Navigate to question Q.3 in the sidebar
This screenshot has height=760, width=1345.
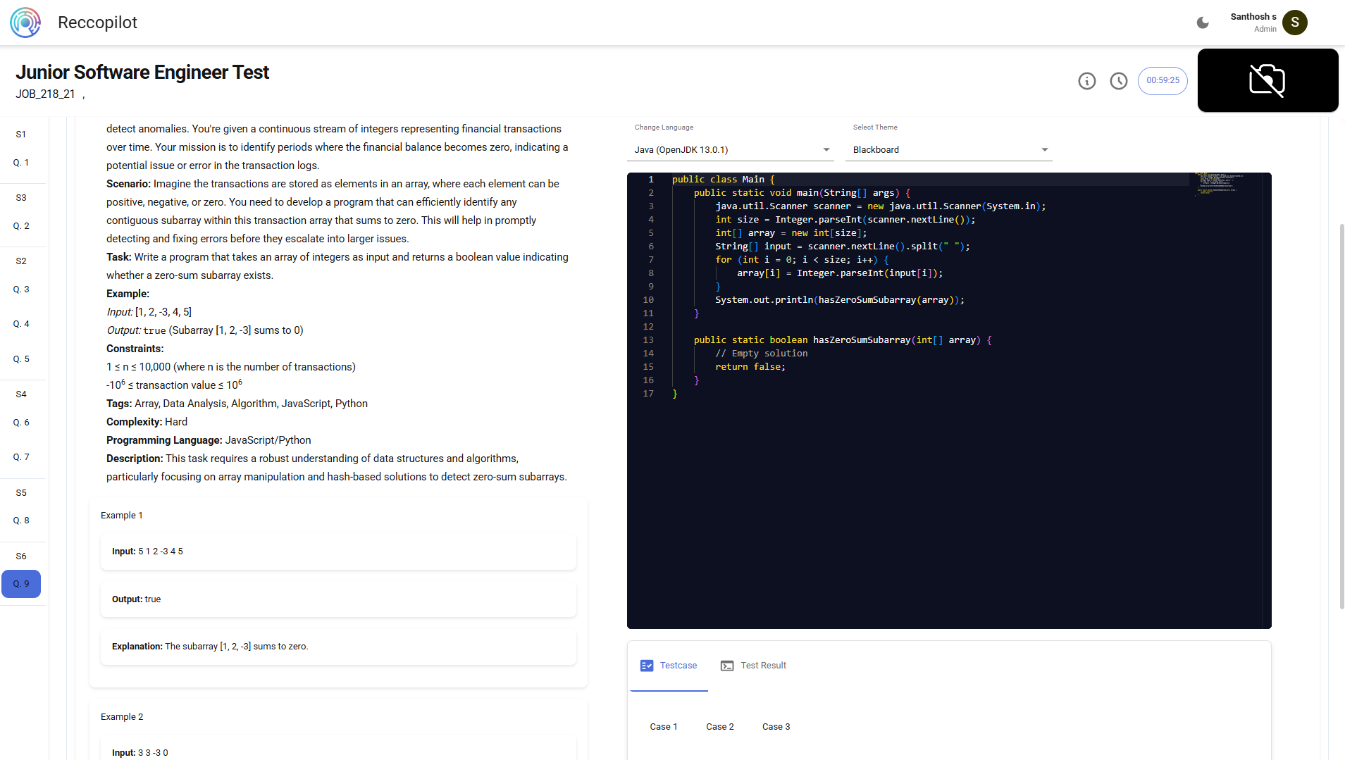(21, 289)
